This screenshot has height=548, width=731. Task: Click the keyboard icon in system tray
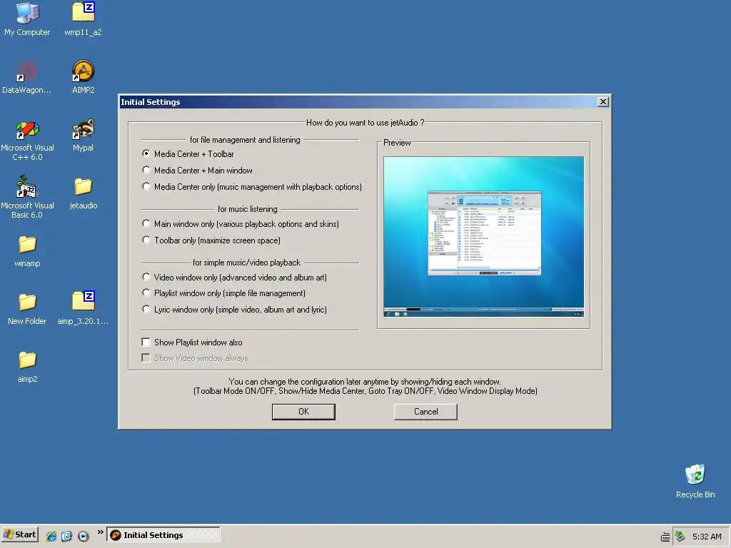(x=665, y=537)
